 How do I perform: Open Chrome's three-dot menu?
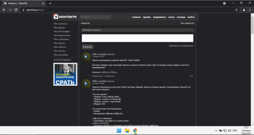[x=250, y=10]
